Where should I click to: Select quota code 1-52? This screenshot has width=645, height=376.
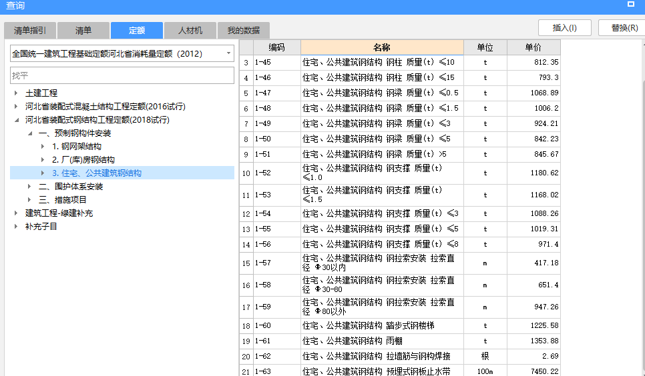point(277,173)
